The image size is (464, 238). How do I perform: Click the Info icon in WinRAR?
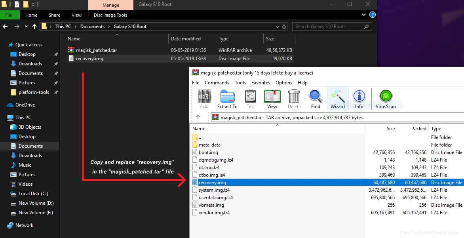pos(359,99)
